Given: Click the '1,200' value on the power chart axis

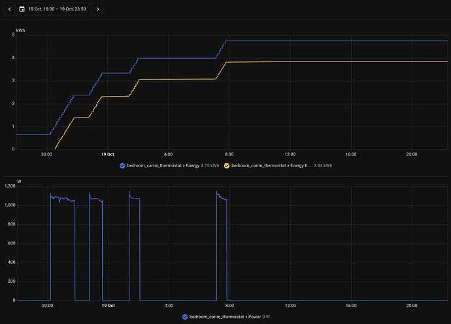Looking at the screenshot, I should coord(10,186).
